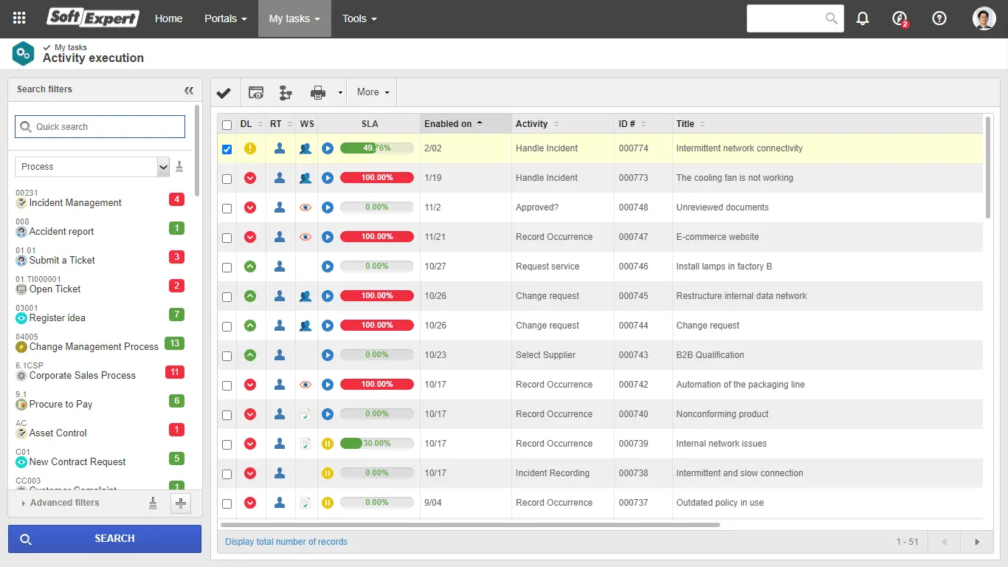Screen dimensions: 1008x567
Task: Check the box for row 000773
Action: [227, 179]
